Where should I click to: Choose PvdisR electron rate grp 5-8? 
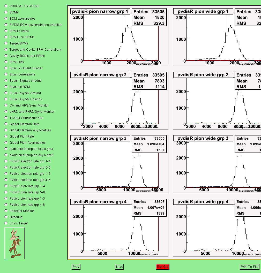tap(6, 168)
